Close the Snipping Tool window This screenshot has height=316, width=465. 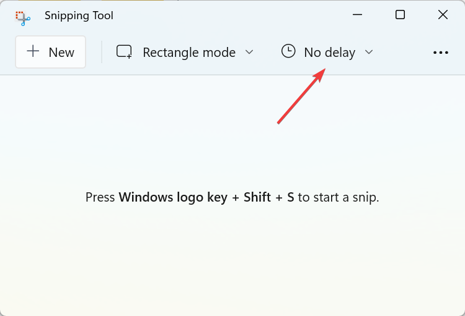click(x=443, y=15)
